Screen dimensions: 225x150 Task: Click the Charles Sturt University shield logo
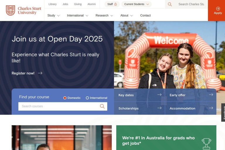pos(11,10)
